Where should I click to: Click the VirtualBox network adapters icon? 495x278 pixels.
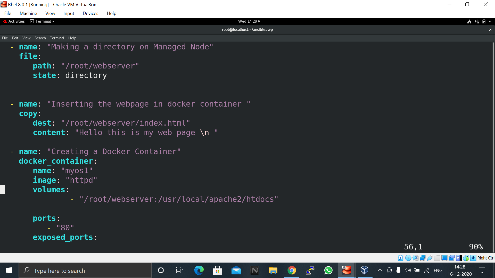(x=423, y=258)
